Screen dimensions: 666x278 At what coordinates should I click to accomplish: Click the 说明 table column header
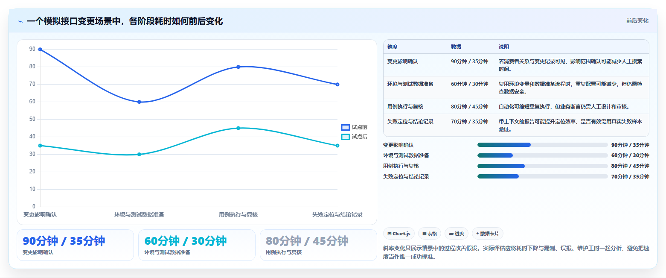point(504,47)
